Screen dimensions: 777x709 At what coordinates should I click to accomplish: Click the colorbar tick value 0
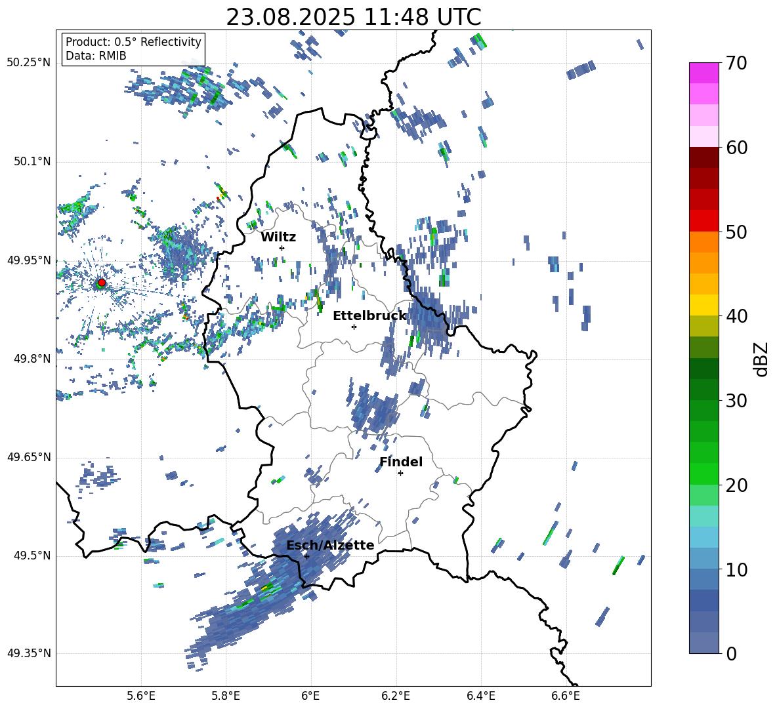732,653
